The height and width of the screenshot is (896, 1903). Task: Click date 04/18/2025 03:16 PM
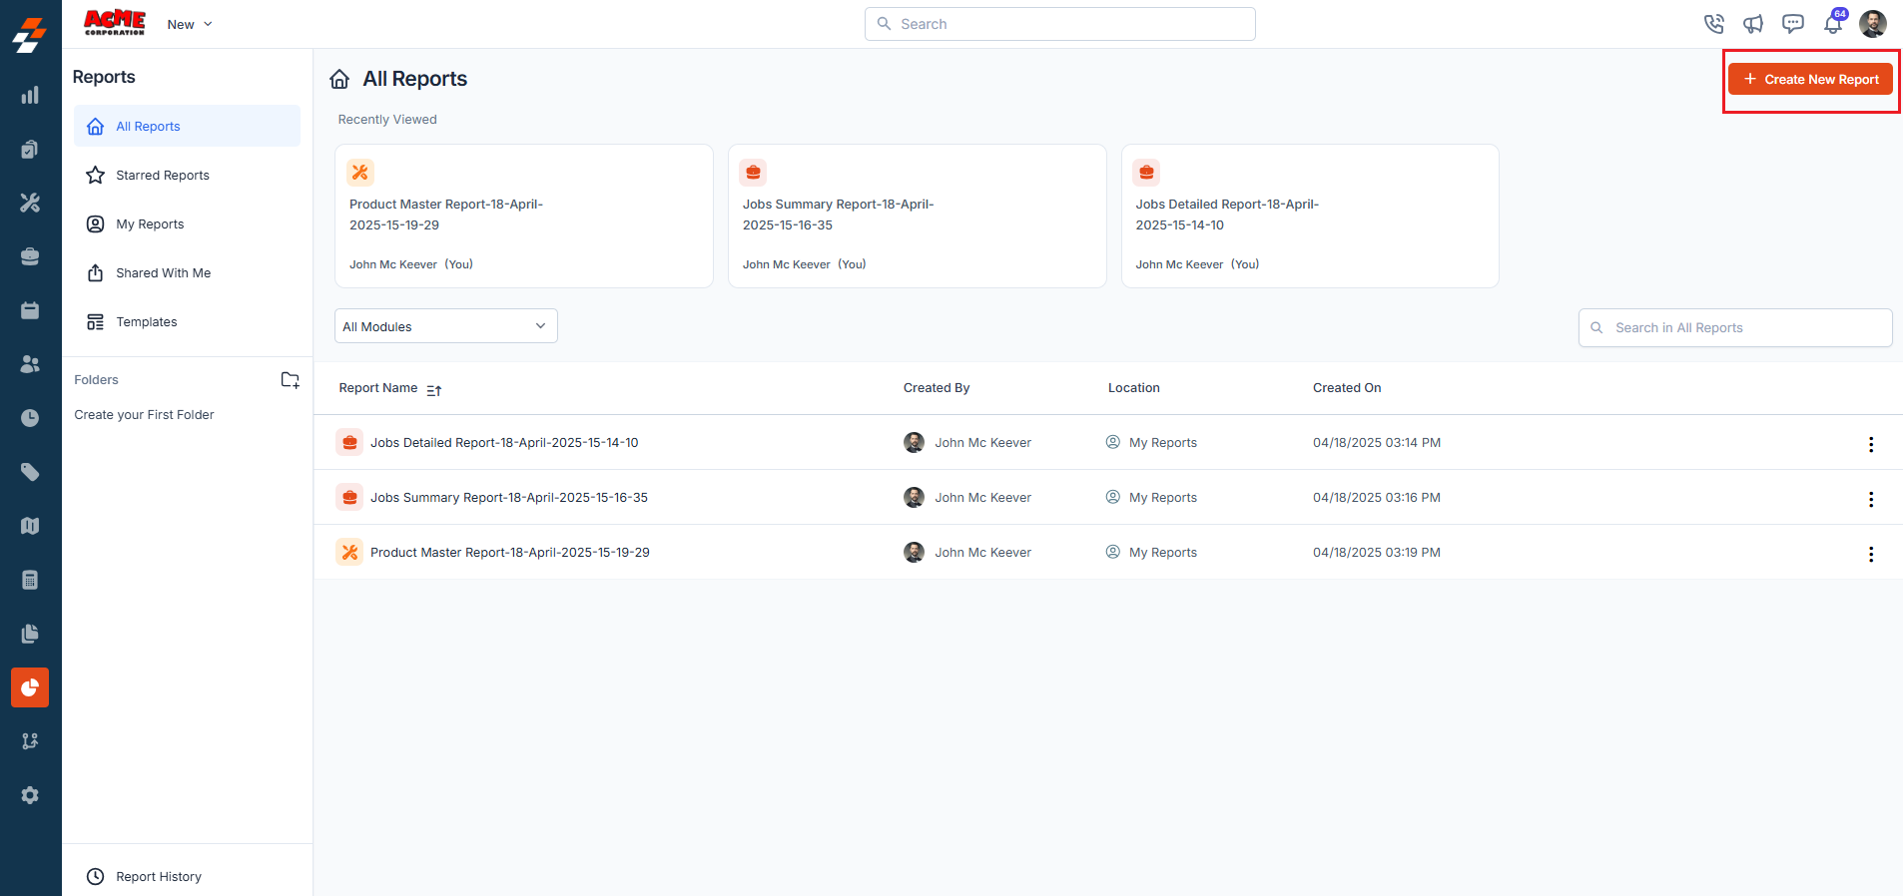pos(1377,497)
